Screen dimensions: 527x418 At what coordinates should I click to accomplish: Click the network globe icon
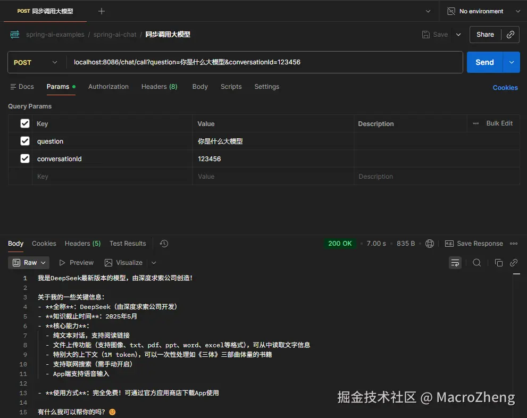pyautogui.click(x=430, y=244)
